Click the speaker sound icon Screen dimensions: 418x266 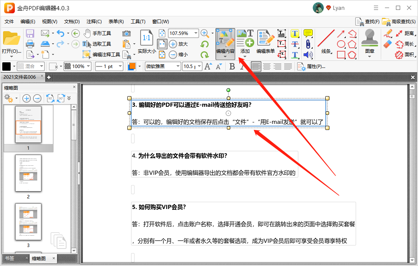pyautogui.click(x=308, y=55)
